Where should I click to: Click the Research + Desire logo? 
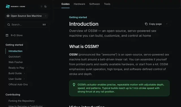click(16, 6)
